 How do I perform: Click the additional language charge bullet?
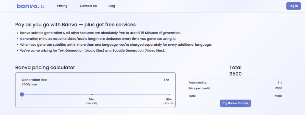coord(116,45)
